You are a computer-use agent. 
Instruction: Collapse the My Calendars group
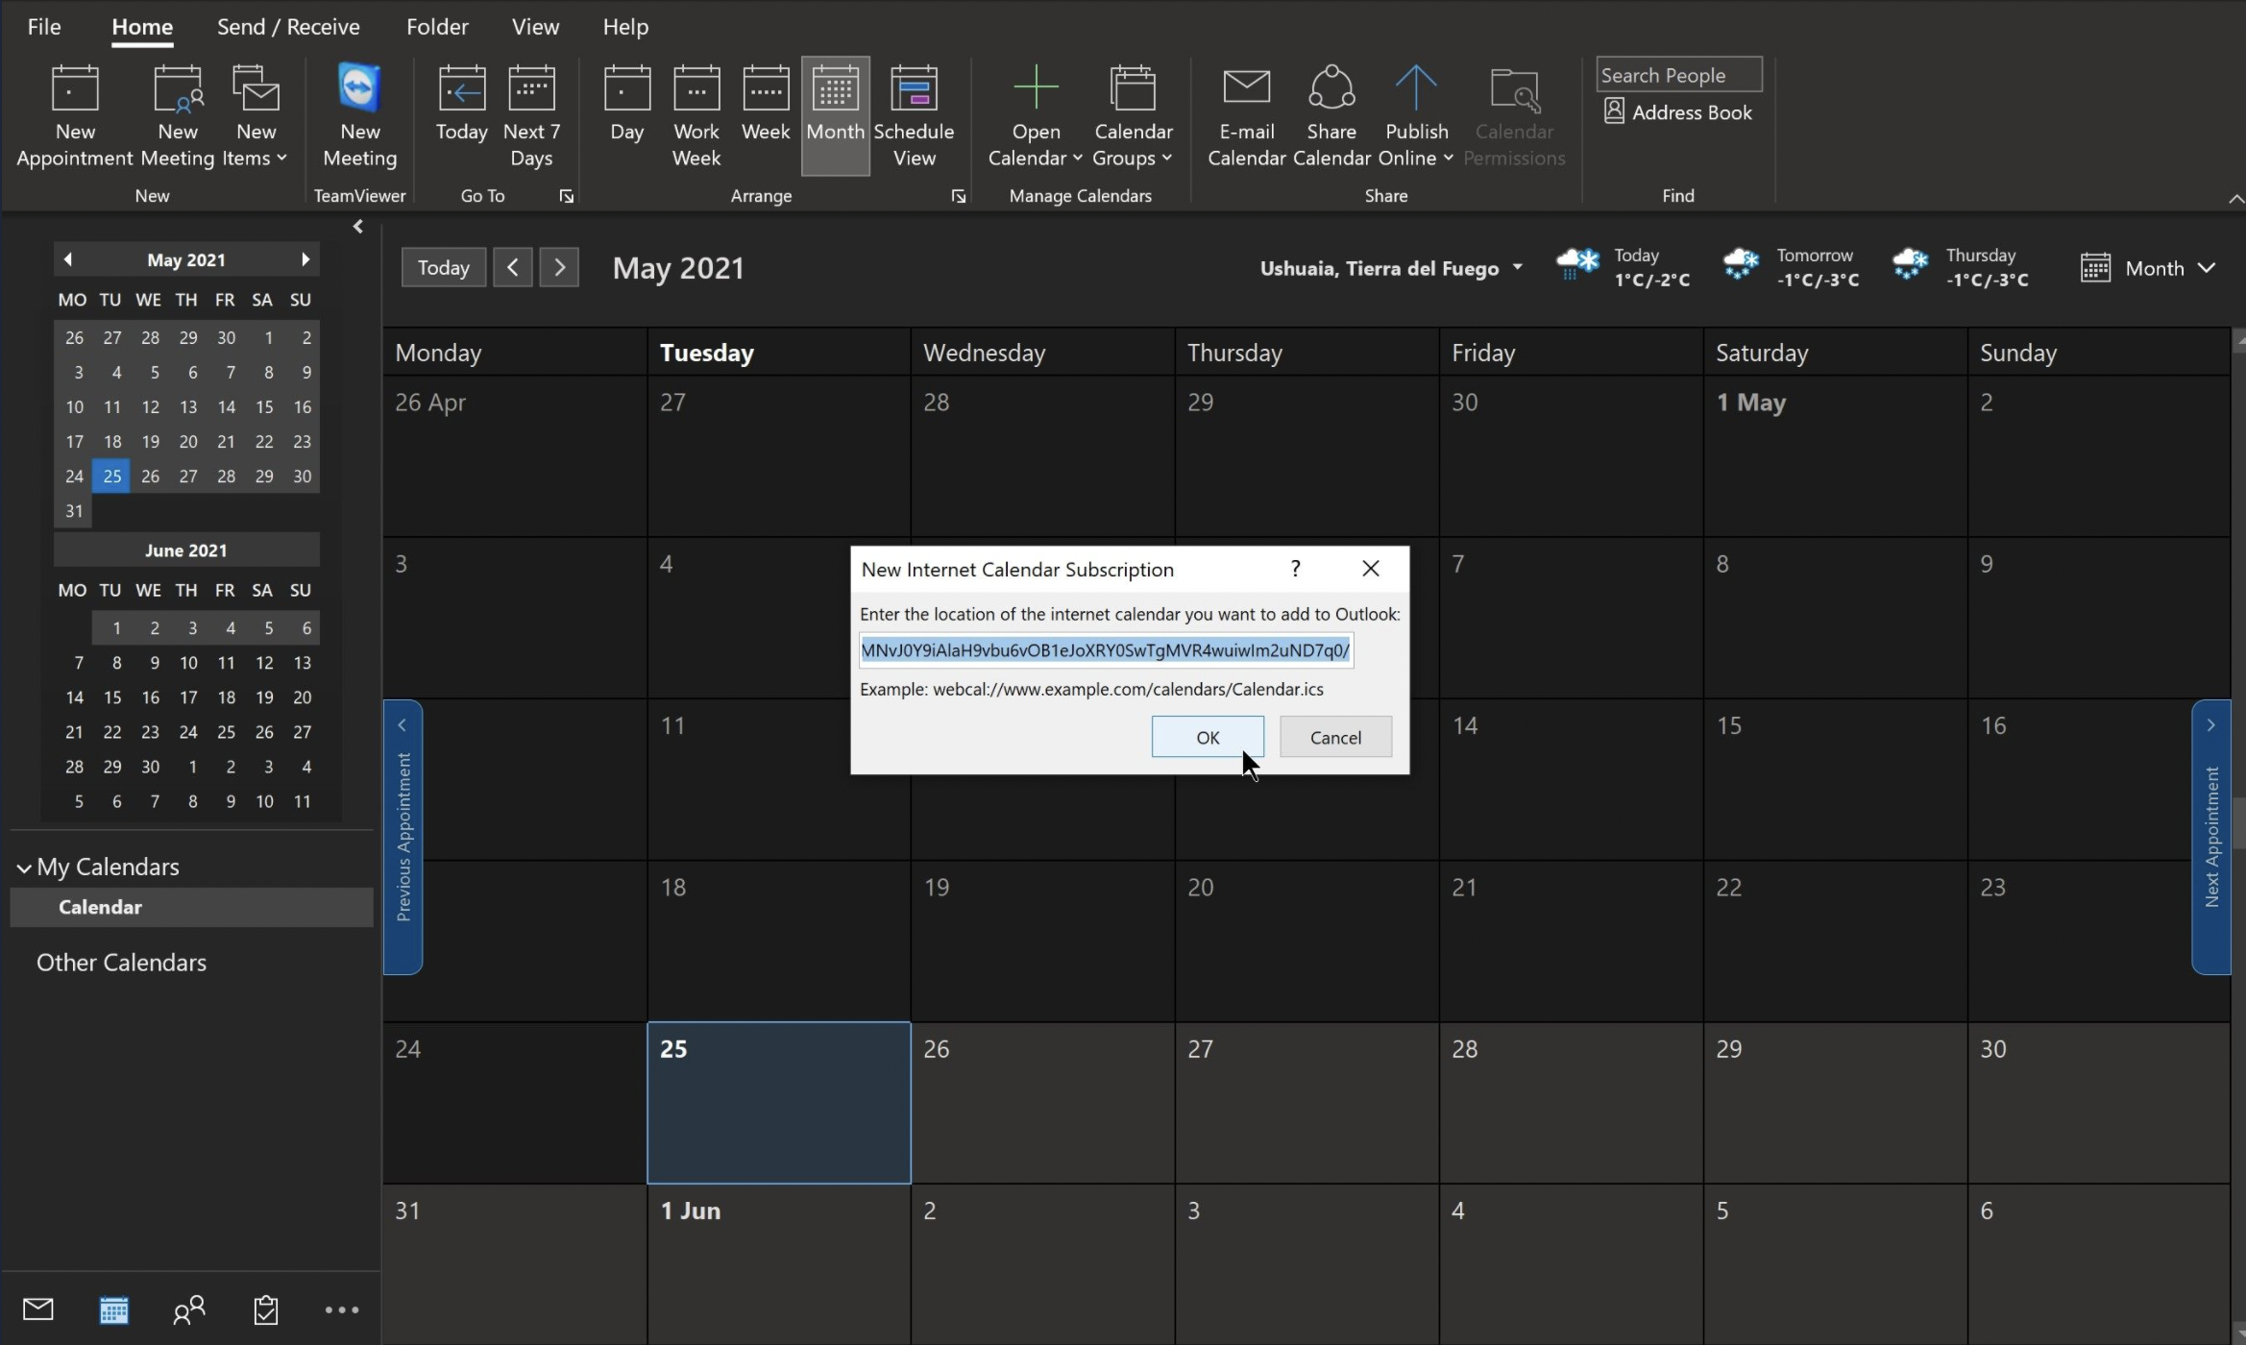(x=24, y=868)
